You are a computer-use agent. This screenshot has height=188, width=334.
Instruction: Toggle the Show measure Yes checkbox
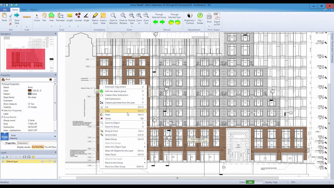tap(29, 104)
